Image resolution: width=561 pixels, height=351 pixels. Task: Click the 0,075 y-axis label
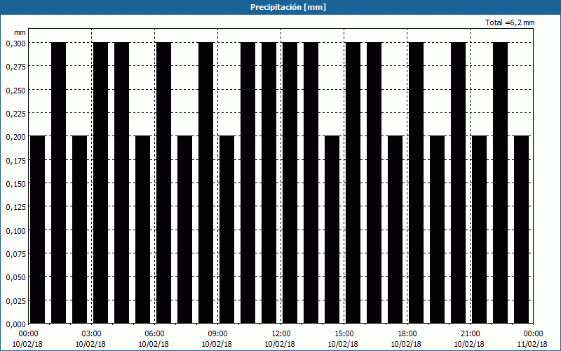(15, 254)
